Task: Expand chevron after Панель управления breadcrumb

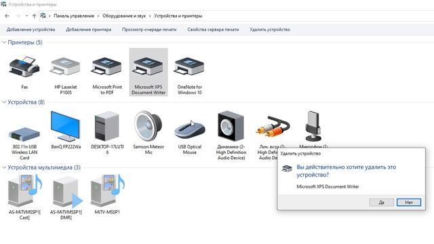Action: pyautogui.click(x=98, y=16)
